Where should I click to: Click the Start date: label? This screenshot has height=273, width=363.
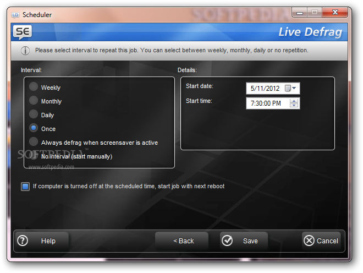click(200, 86)
